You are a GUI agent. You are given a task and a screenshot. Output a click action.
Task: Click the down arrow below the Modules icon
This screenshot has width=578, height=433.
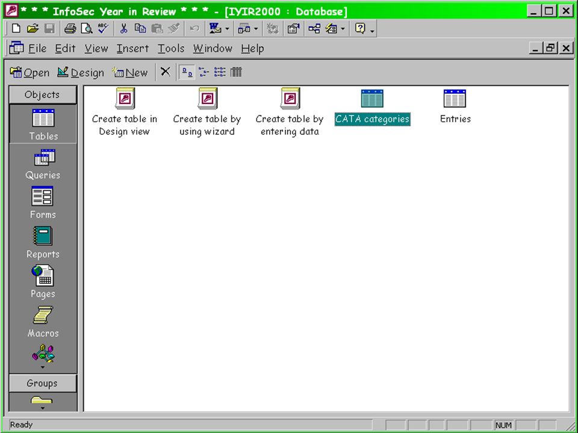[42, 367]
